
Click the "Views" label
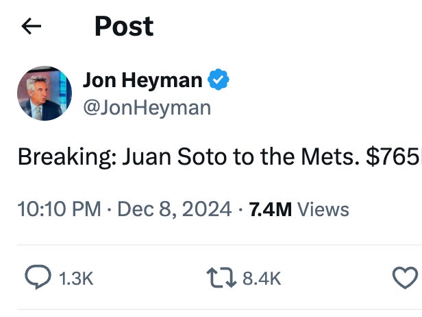tap(323, 209)
